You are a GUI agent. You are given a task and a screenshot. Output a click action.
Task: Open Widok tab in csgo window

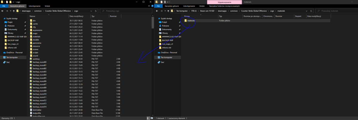[47, 6]
